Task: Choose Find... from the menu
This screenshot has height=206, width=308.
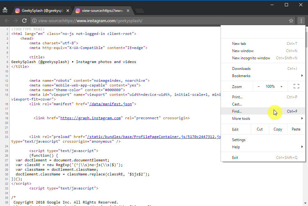Action: [x=263, y=111]
